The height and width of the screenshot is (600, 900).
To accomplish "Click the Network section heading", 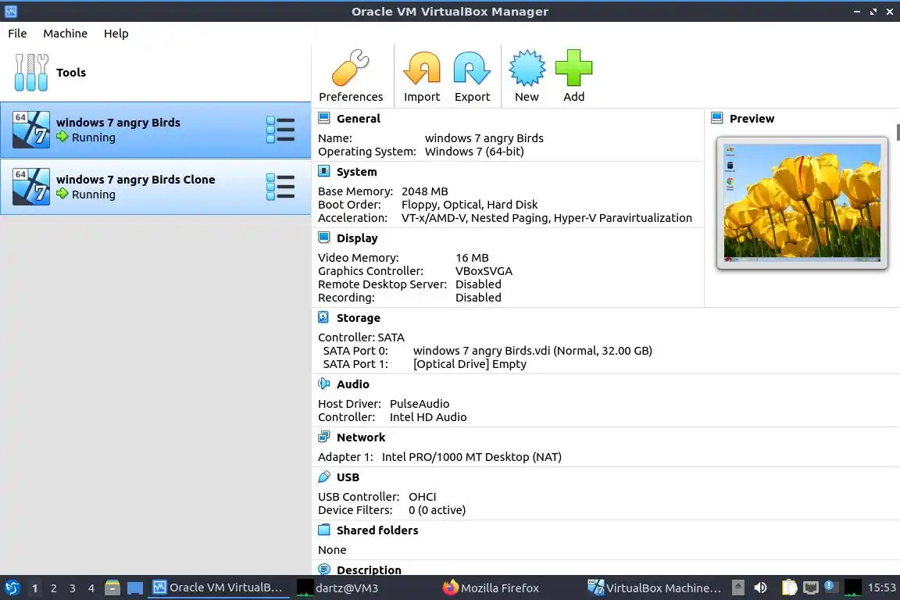I will coord(361,437).
